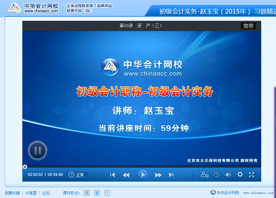Switch to audio courseware format 音

point(97,193)
